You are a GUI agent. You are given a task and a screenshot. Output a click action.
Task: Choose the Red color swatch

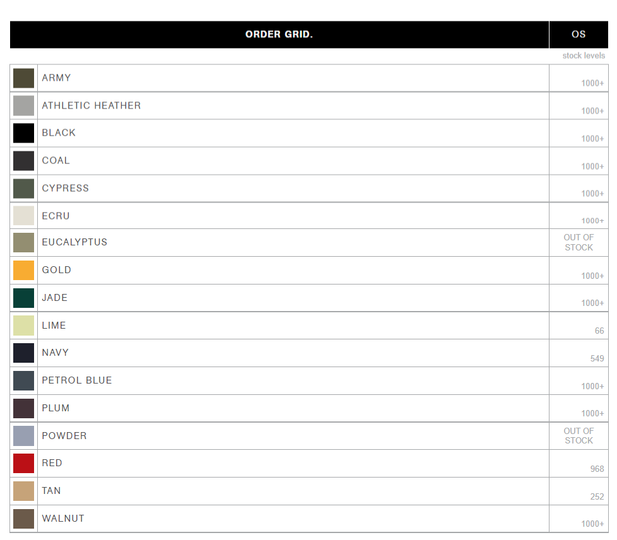(23, 463)
